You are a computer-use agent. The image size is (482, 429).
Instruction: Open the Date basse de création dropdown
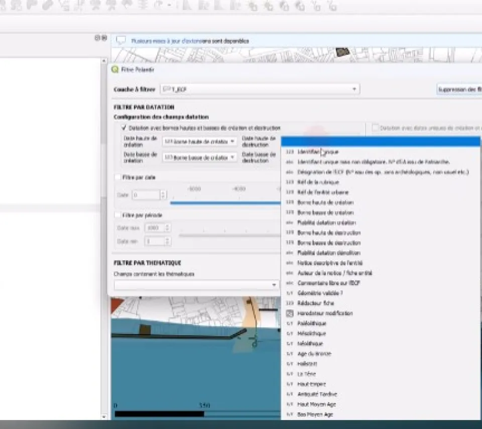click(x=199, y=157)
